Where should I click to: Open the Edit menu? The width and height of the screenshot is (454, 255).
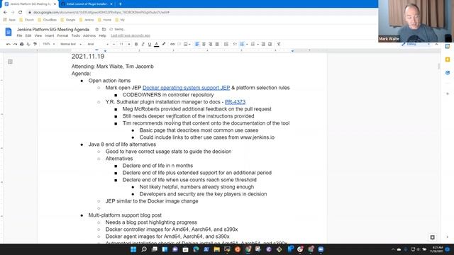click(x=28, y=35)
